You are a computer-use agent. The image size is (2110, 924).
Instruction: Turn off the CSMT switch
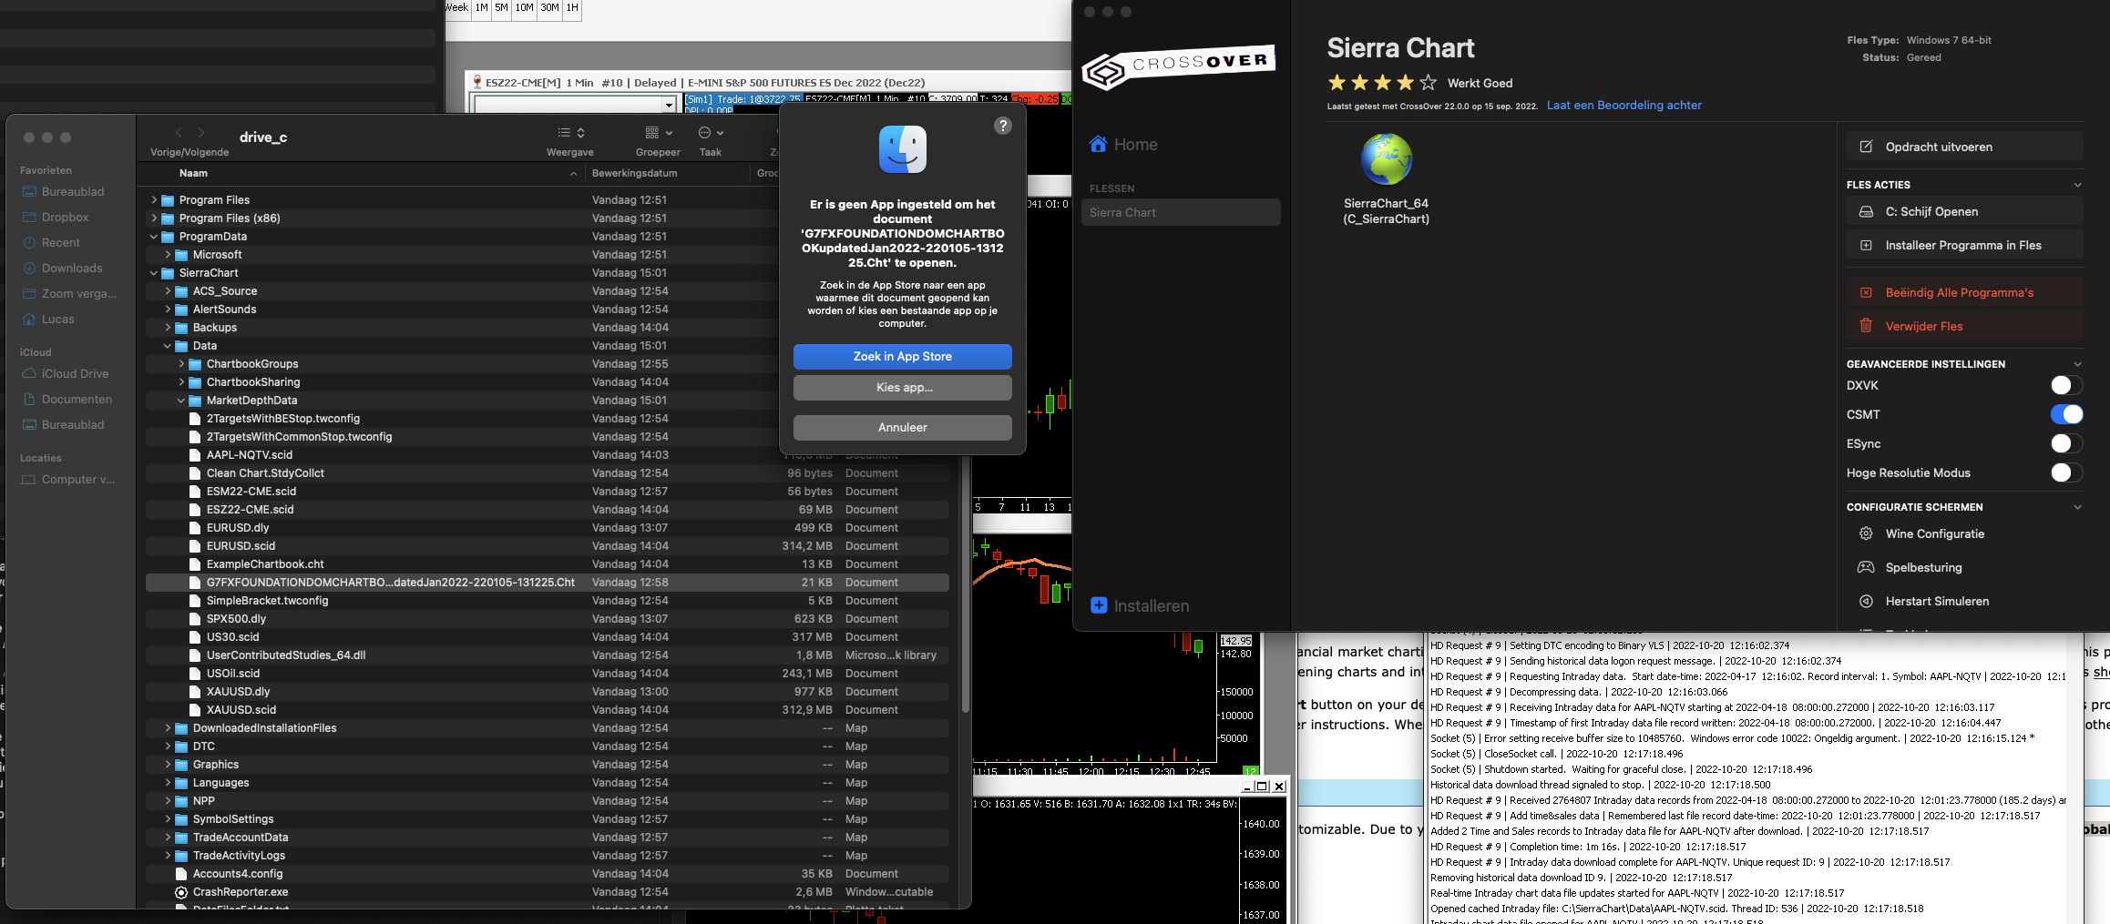click(x=2066, y=414)
